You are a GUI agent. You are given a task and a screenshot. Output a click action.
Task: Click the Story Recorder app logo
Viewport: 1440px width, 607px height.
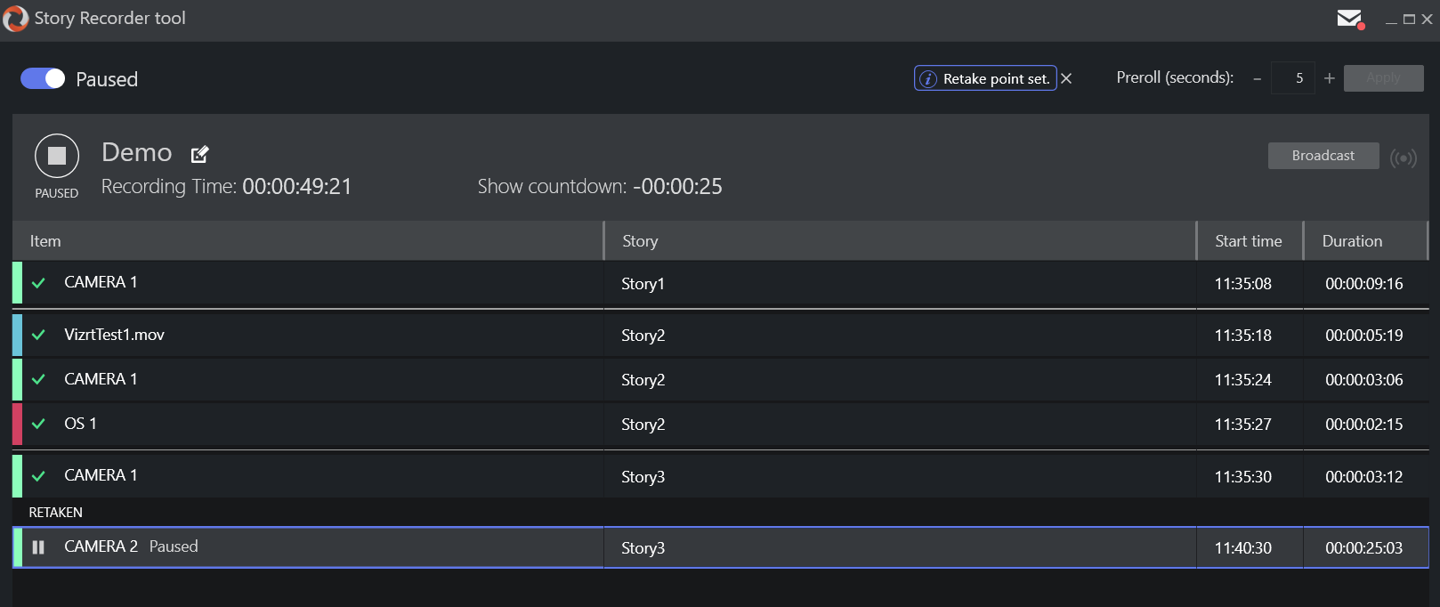(16, 19)
